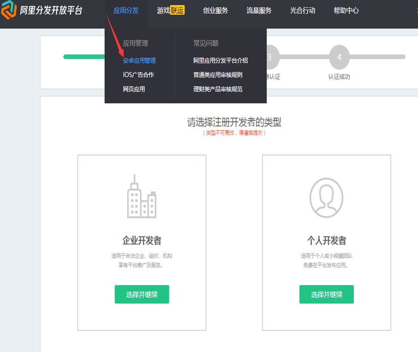Image resolution: width=418 pixels, height=352 pixels.
Task: Open the 光合行动 menu
Action: point(303,11)
